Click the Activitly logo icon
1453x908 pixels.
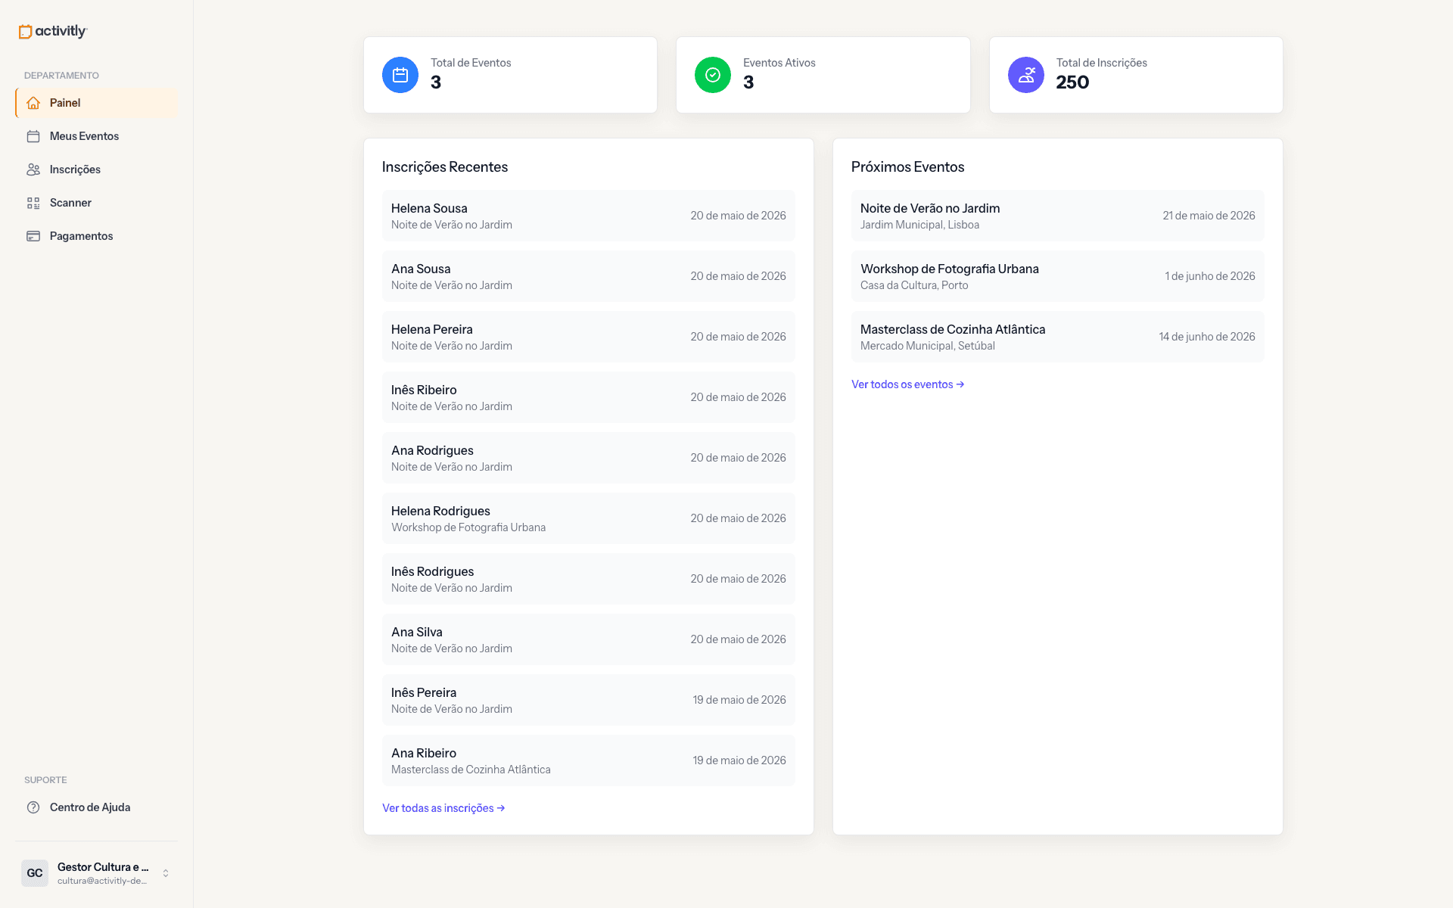[25, 31]
